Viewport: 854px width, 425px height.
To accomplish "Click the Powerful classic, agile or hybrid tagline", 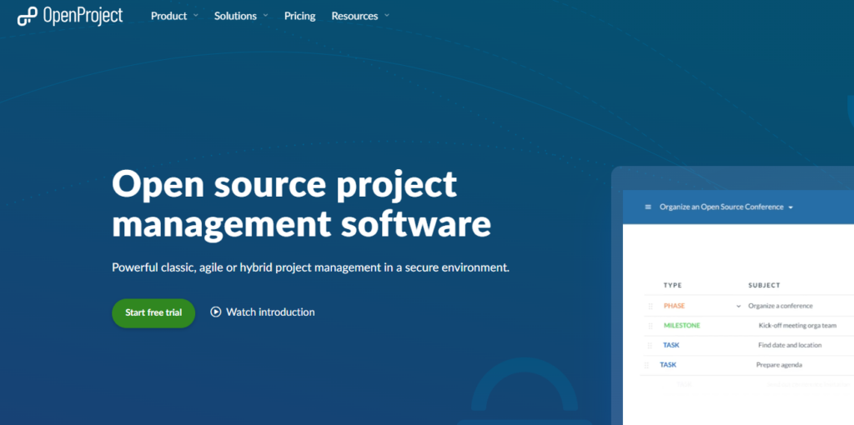I will 310,267.
